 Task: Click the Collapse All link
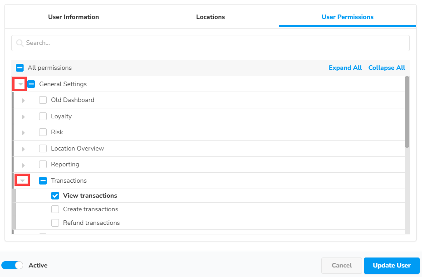click(387, 68)
